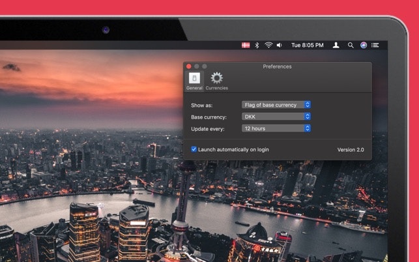Switch to the Currencies preferences tab
The image size is (419, 262).
click(x=217, y=81)
